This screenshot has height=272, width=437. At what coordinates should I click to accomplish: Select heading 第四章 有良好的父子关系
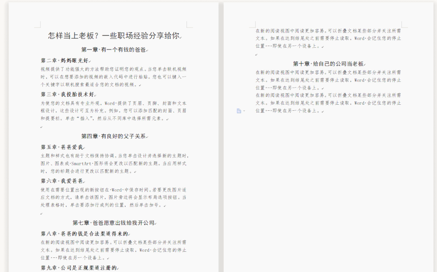click(x=114, y=136)
